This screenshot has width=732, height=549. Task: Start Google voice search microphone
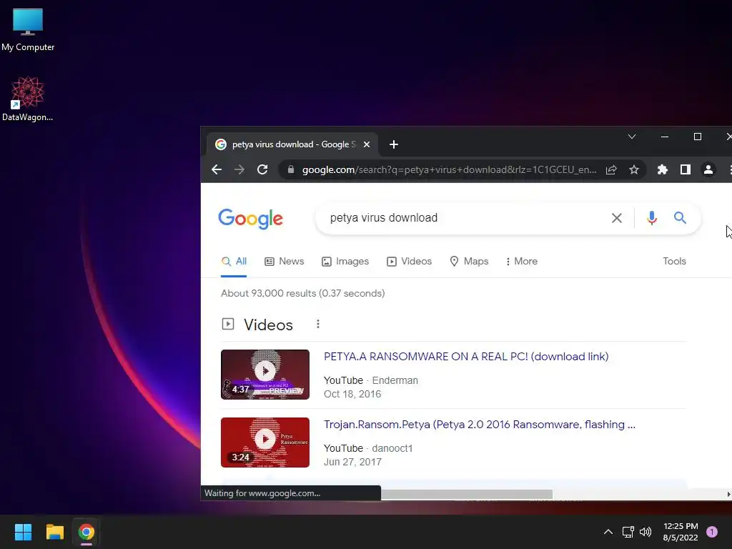pyautogui.click(x=652, y=218)
